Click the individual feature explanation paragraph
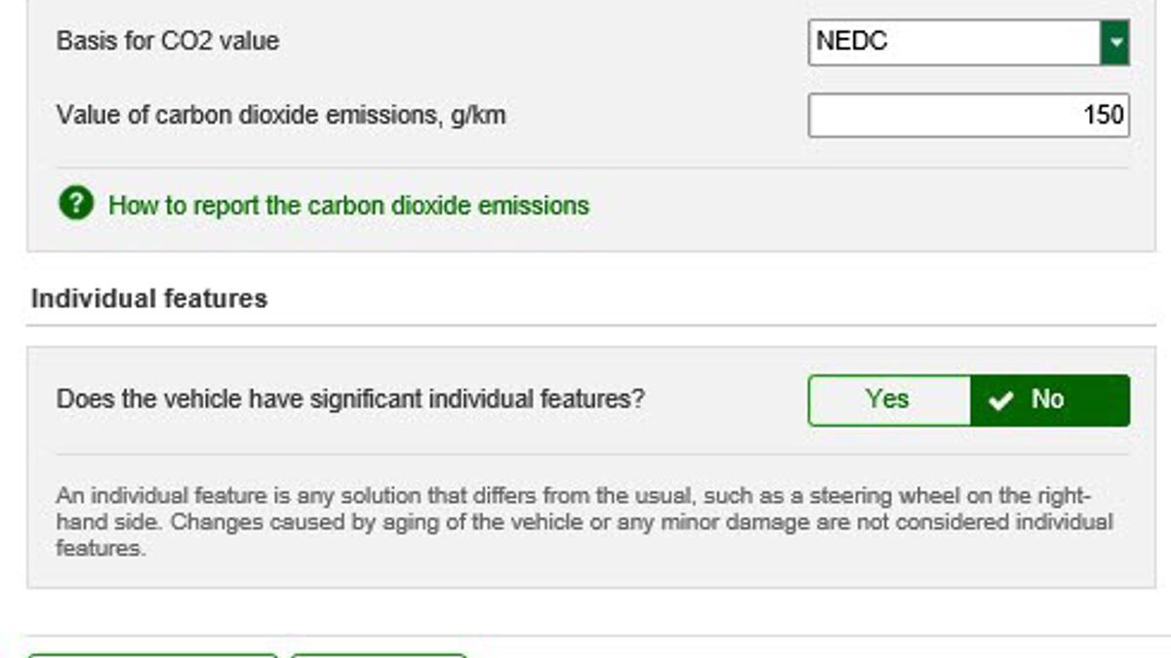This screenshot has width=1171, height=658. click(x=584, y=522)
